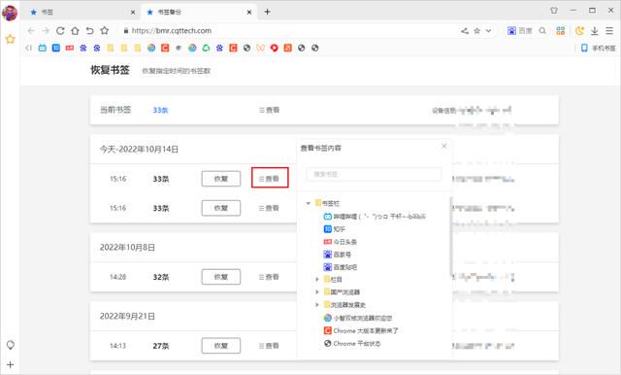Click the user avatar in sidebar
The height and width of the screenshot is (375, 621).
[x=10, y=13]
